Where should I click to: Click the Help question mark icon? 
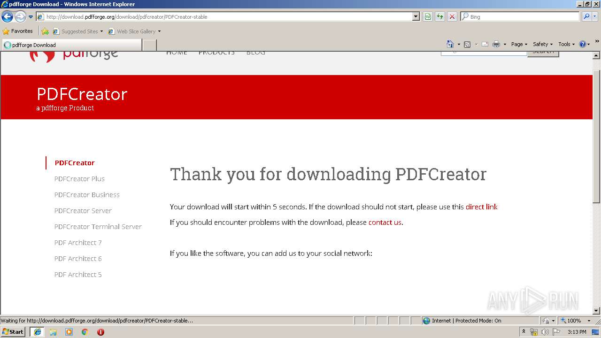click(x=583, y=44)
